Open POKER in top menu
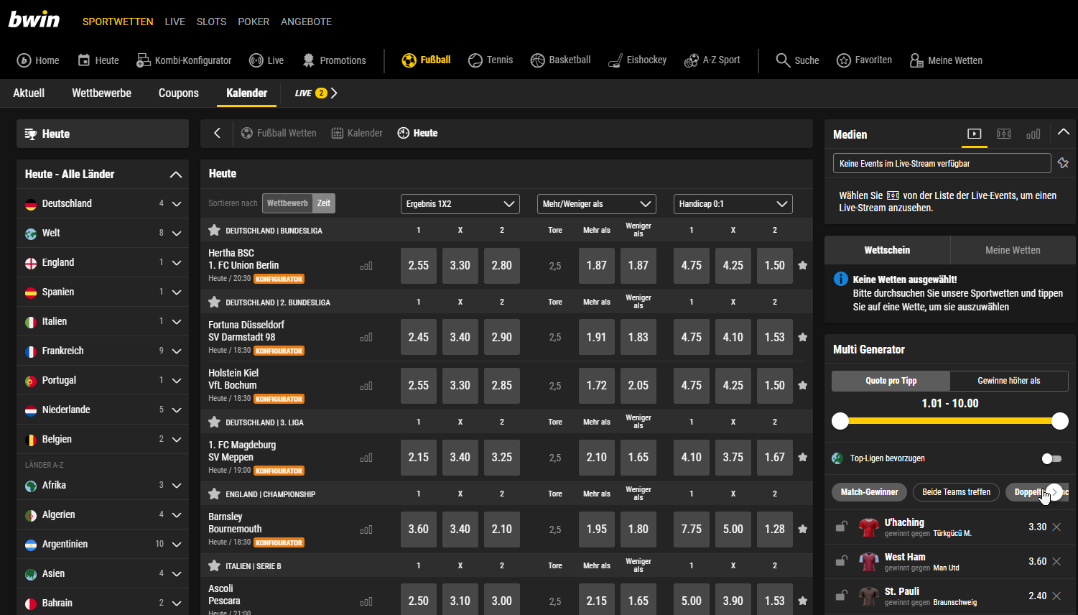Screen dimensions: 1078x615 tap(254, 22)
